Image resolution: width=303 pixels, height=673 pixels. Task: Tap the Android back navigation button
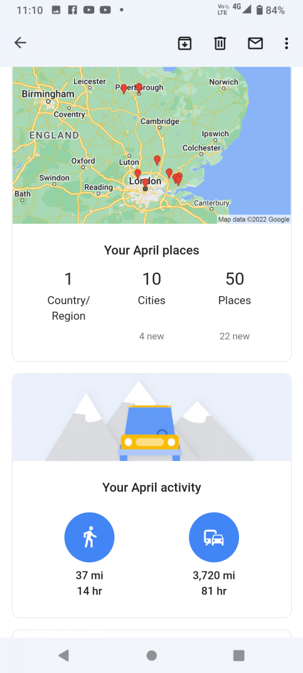click(63, 655)
